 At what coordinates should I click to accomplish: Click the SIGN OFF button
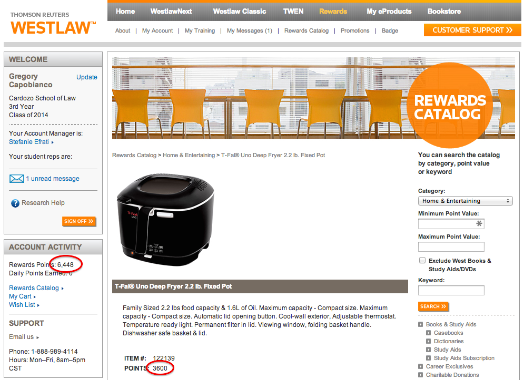(79, 221)
